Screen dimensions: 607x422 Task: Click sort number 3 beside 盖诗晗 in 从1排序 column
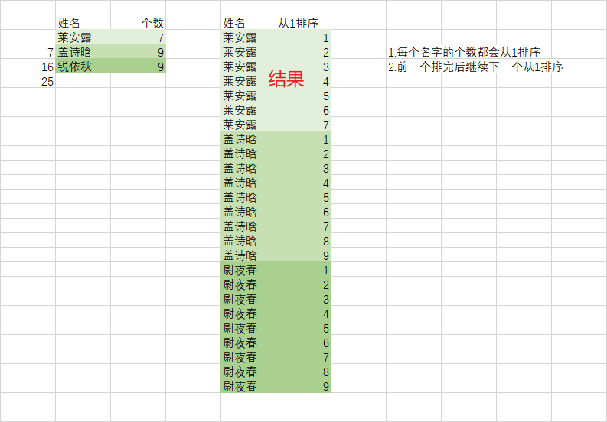pyautogui.click(x=303, y=168)
